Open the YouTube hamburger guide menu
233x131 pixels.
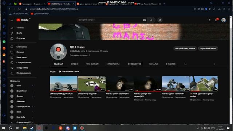[x=12, y=20]
